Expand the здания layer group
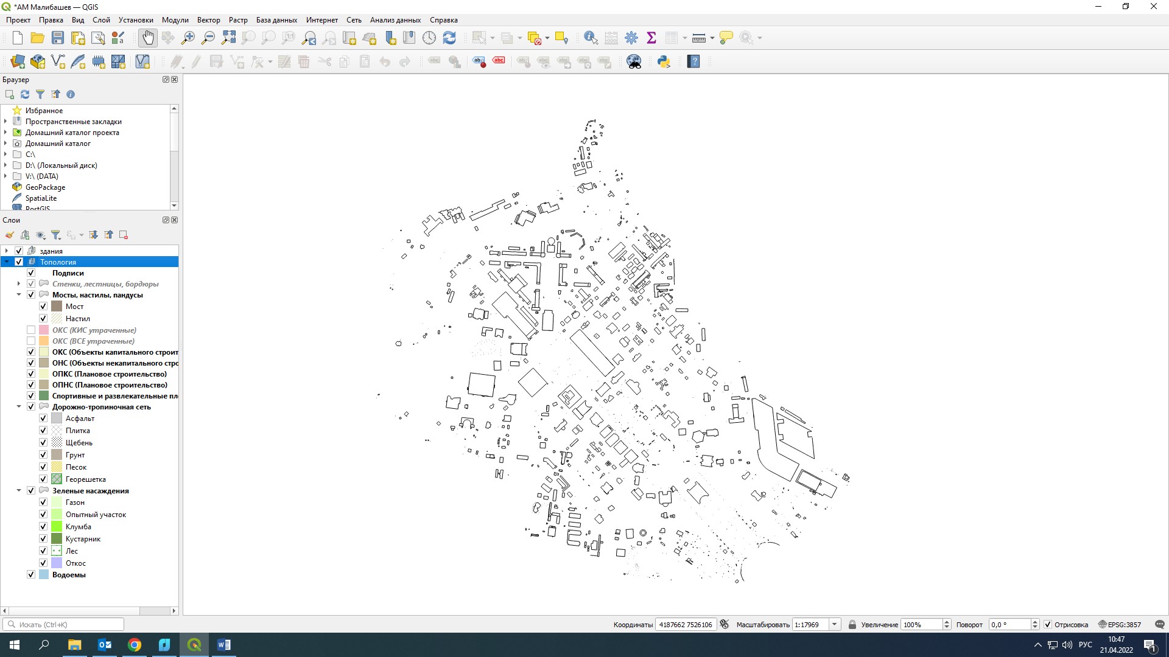1169x657 pixels. [7, 251]
